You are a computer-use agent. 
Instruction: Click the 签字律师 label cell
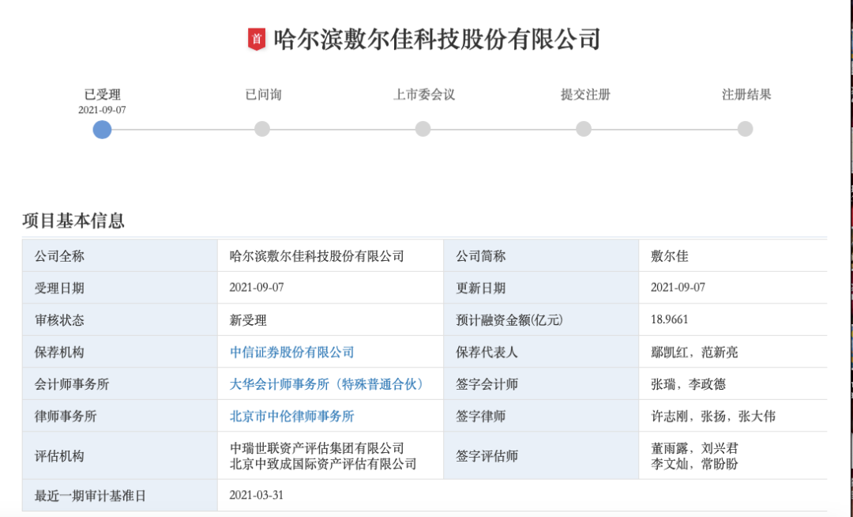coord(541,417)
